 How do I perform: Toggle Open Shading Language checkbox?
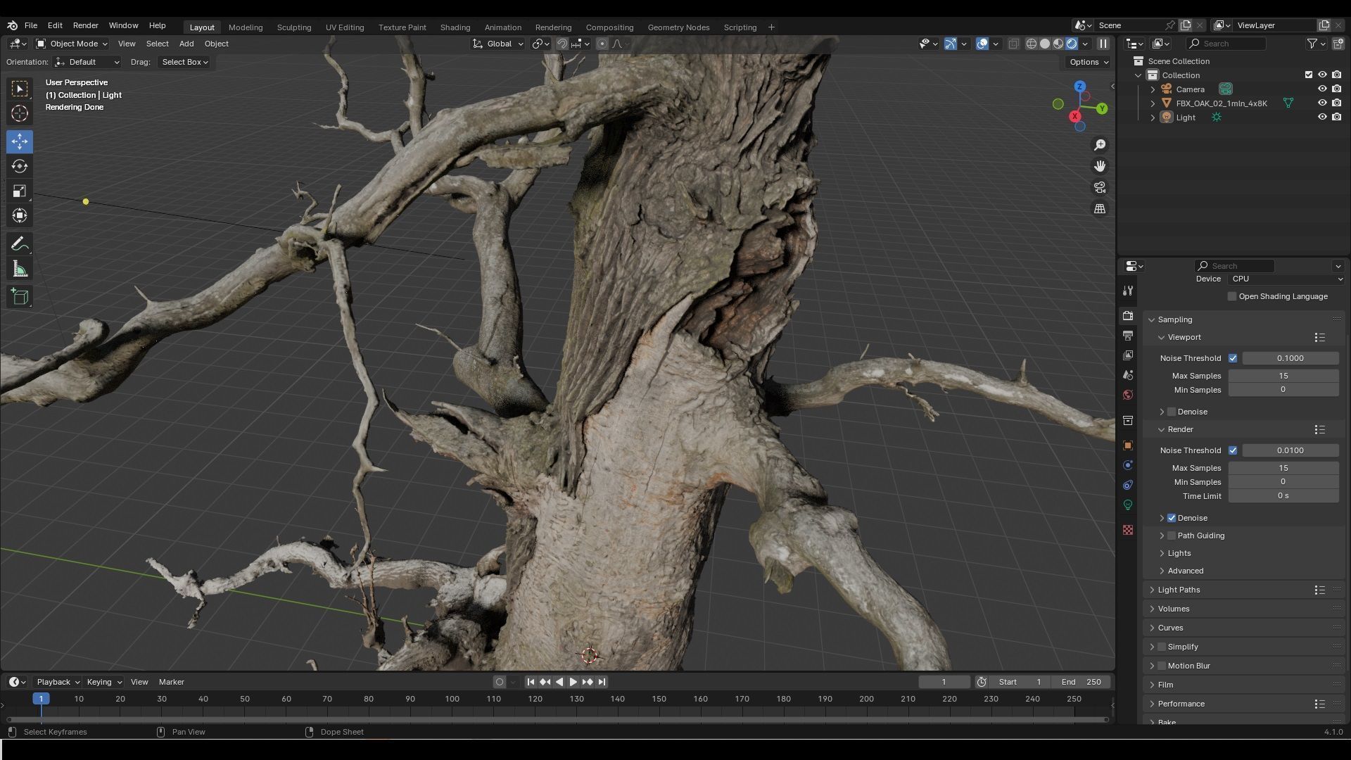1232,296
